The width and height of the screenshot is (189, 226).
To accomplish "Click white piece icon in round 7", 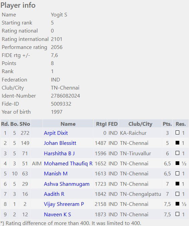I will pyautogui.click(x=178, y=194).
